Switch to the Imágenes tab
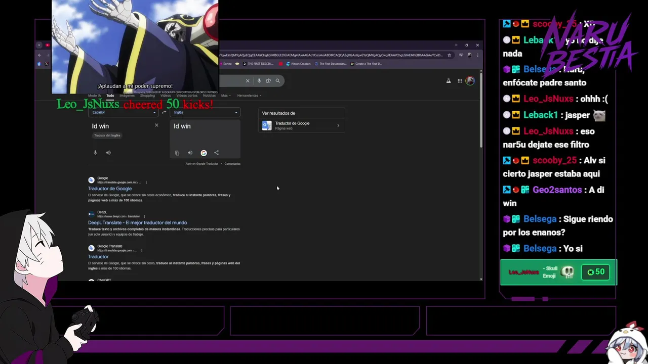This screenshot has height=364, width=648. tap(127, 96)
